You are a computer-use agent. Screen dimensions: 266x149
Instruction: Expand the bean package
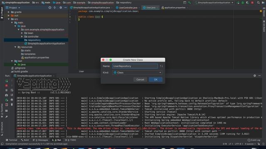pyautogui.click(x=22, y=33)
